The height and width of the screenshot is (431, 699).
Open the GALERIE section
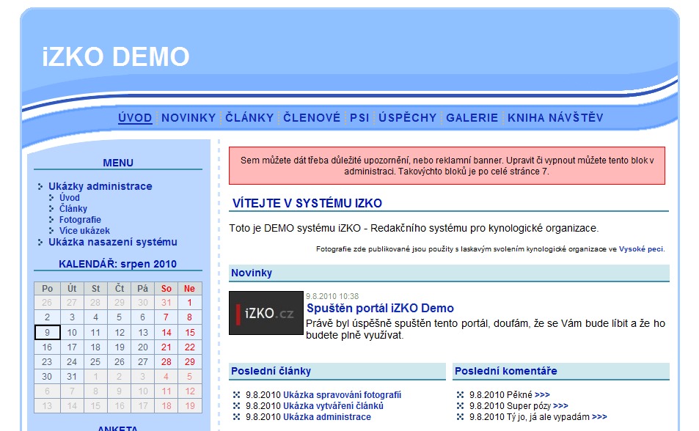pos(472,118)
